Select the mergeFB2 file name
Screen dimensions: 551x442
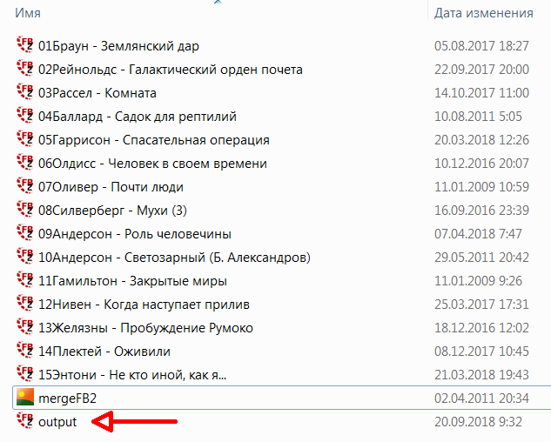[x=67, y=399]
